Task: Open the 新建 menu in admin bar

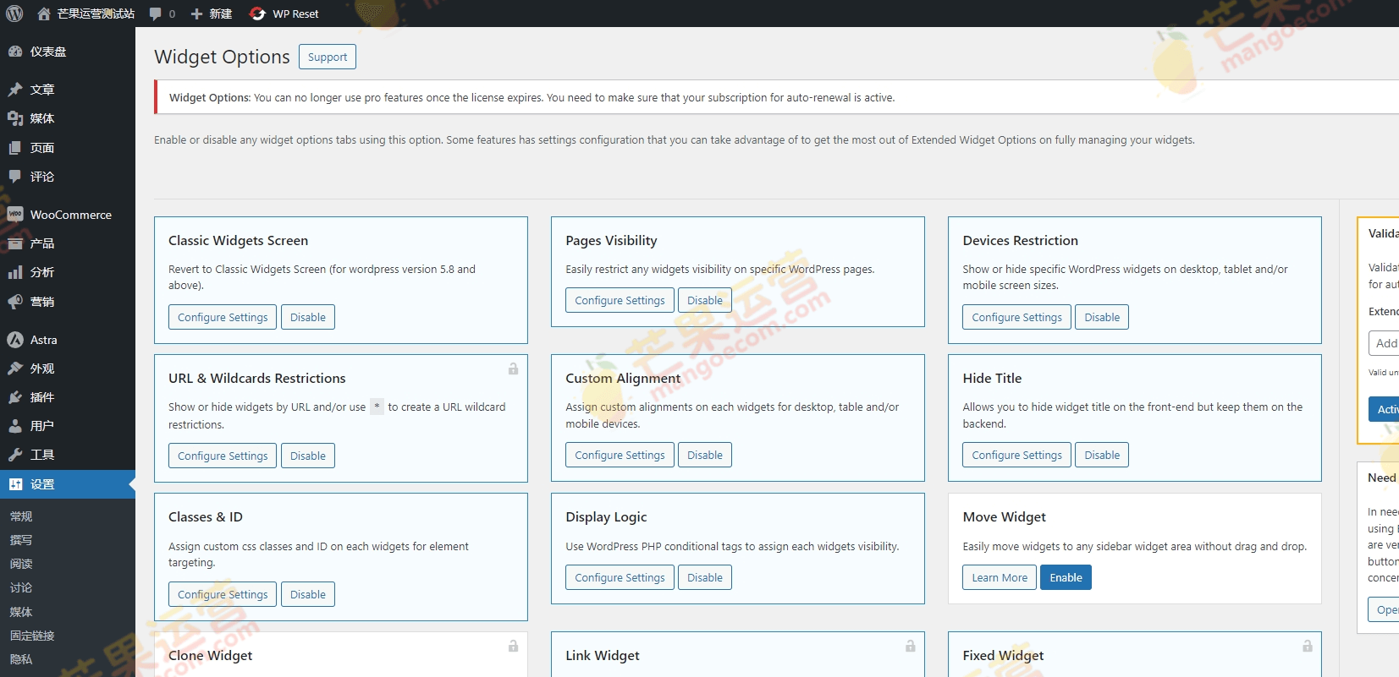Action: pyautogui.click(x=212, y=14)
